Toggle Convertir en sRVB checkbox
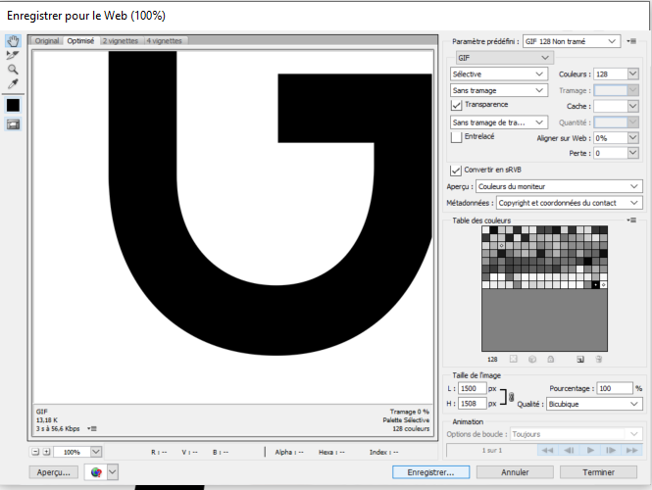Screen dimensions: 652x490 click(x=456, y=171)
